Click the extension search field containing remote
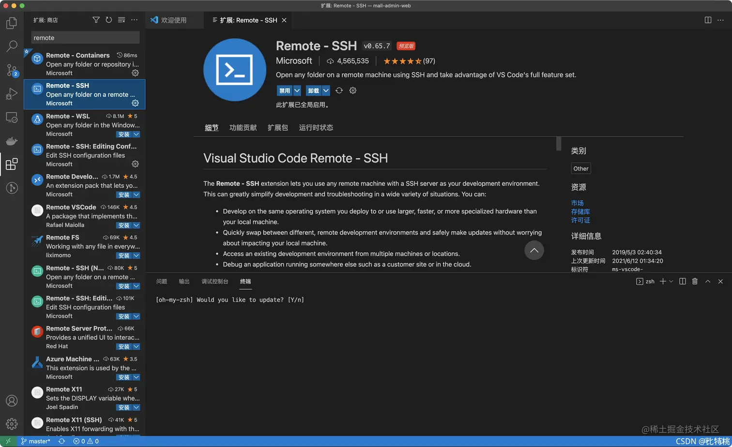The image size is (732, 447). [x=86, y=38]
